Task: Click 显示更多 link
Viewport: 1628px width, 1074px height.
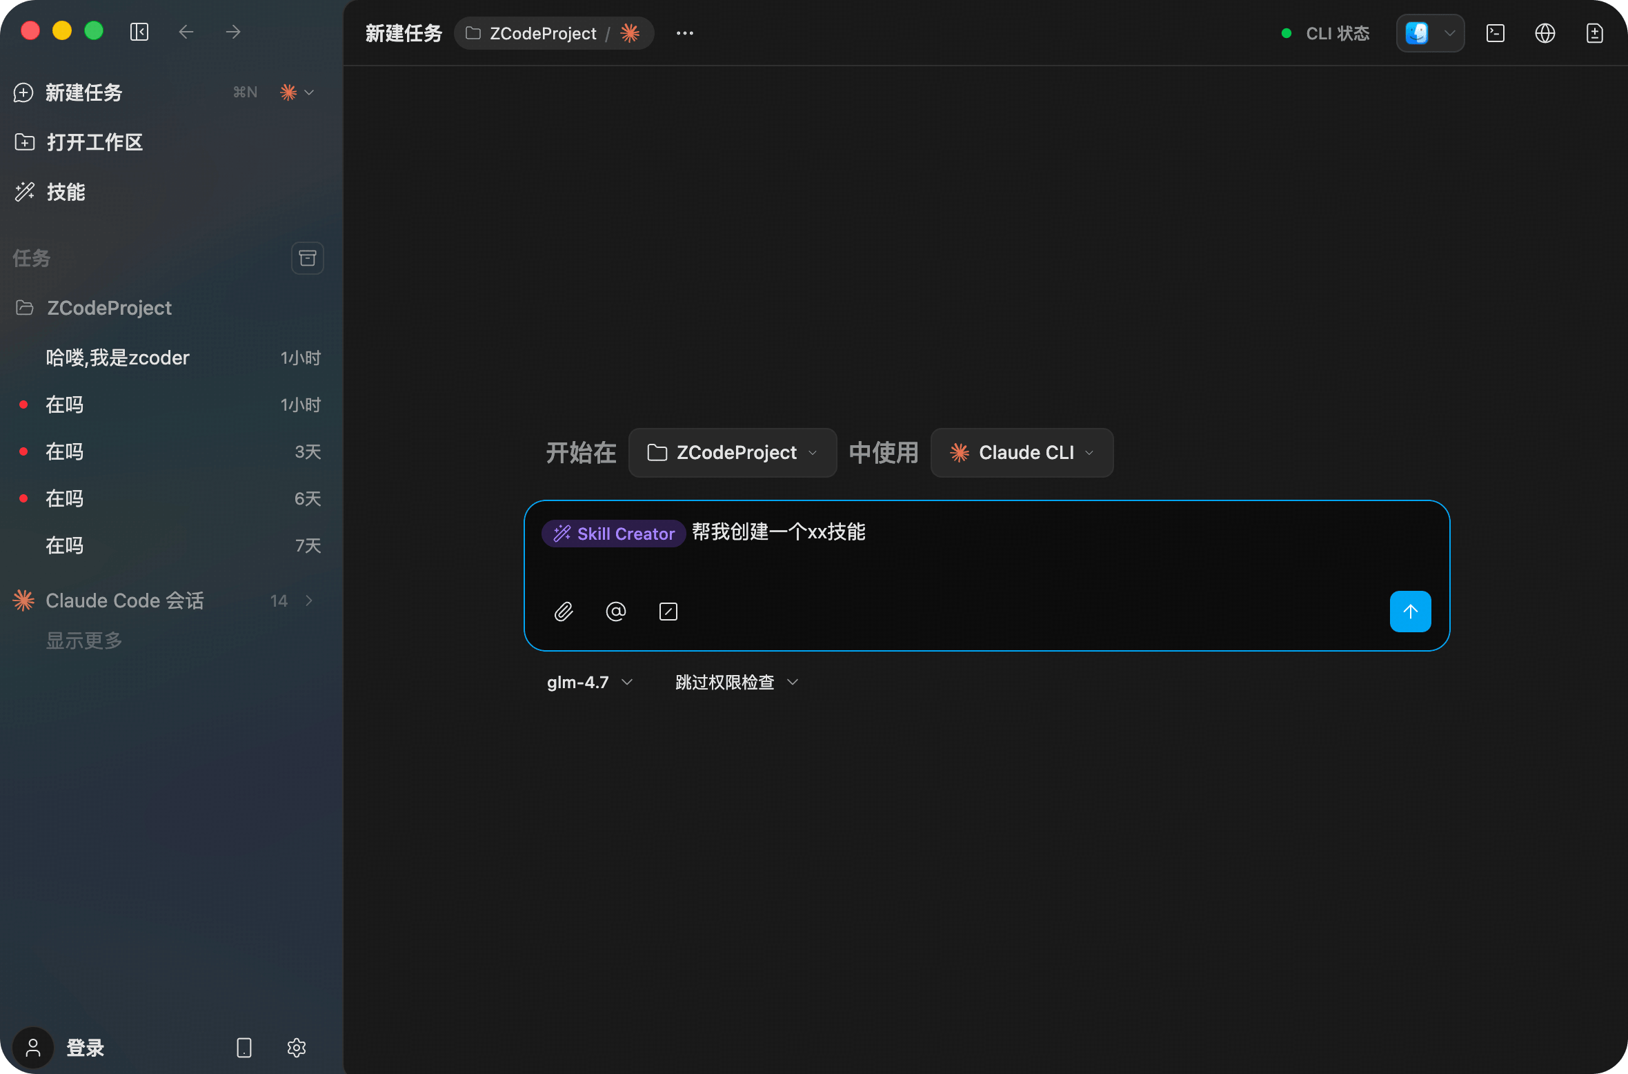Action: coord(83,641)
